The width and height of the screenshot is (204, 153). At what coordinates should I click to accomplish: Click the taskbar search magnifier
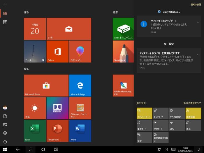[x=30, y=149]
